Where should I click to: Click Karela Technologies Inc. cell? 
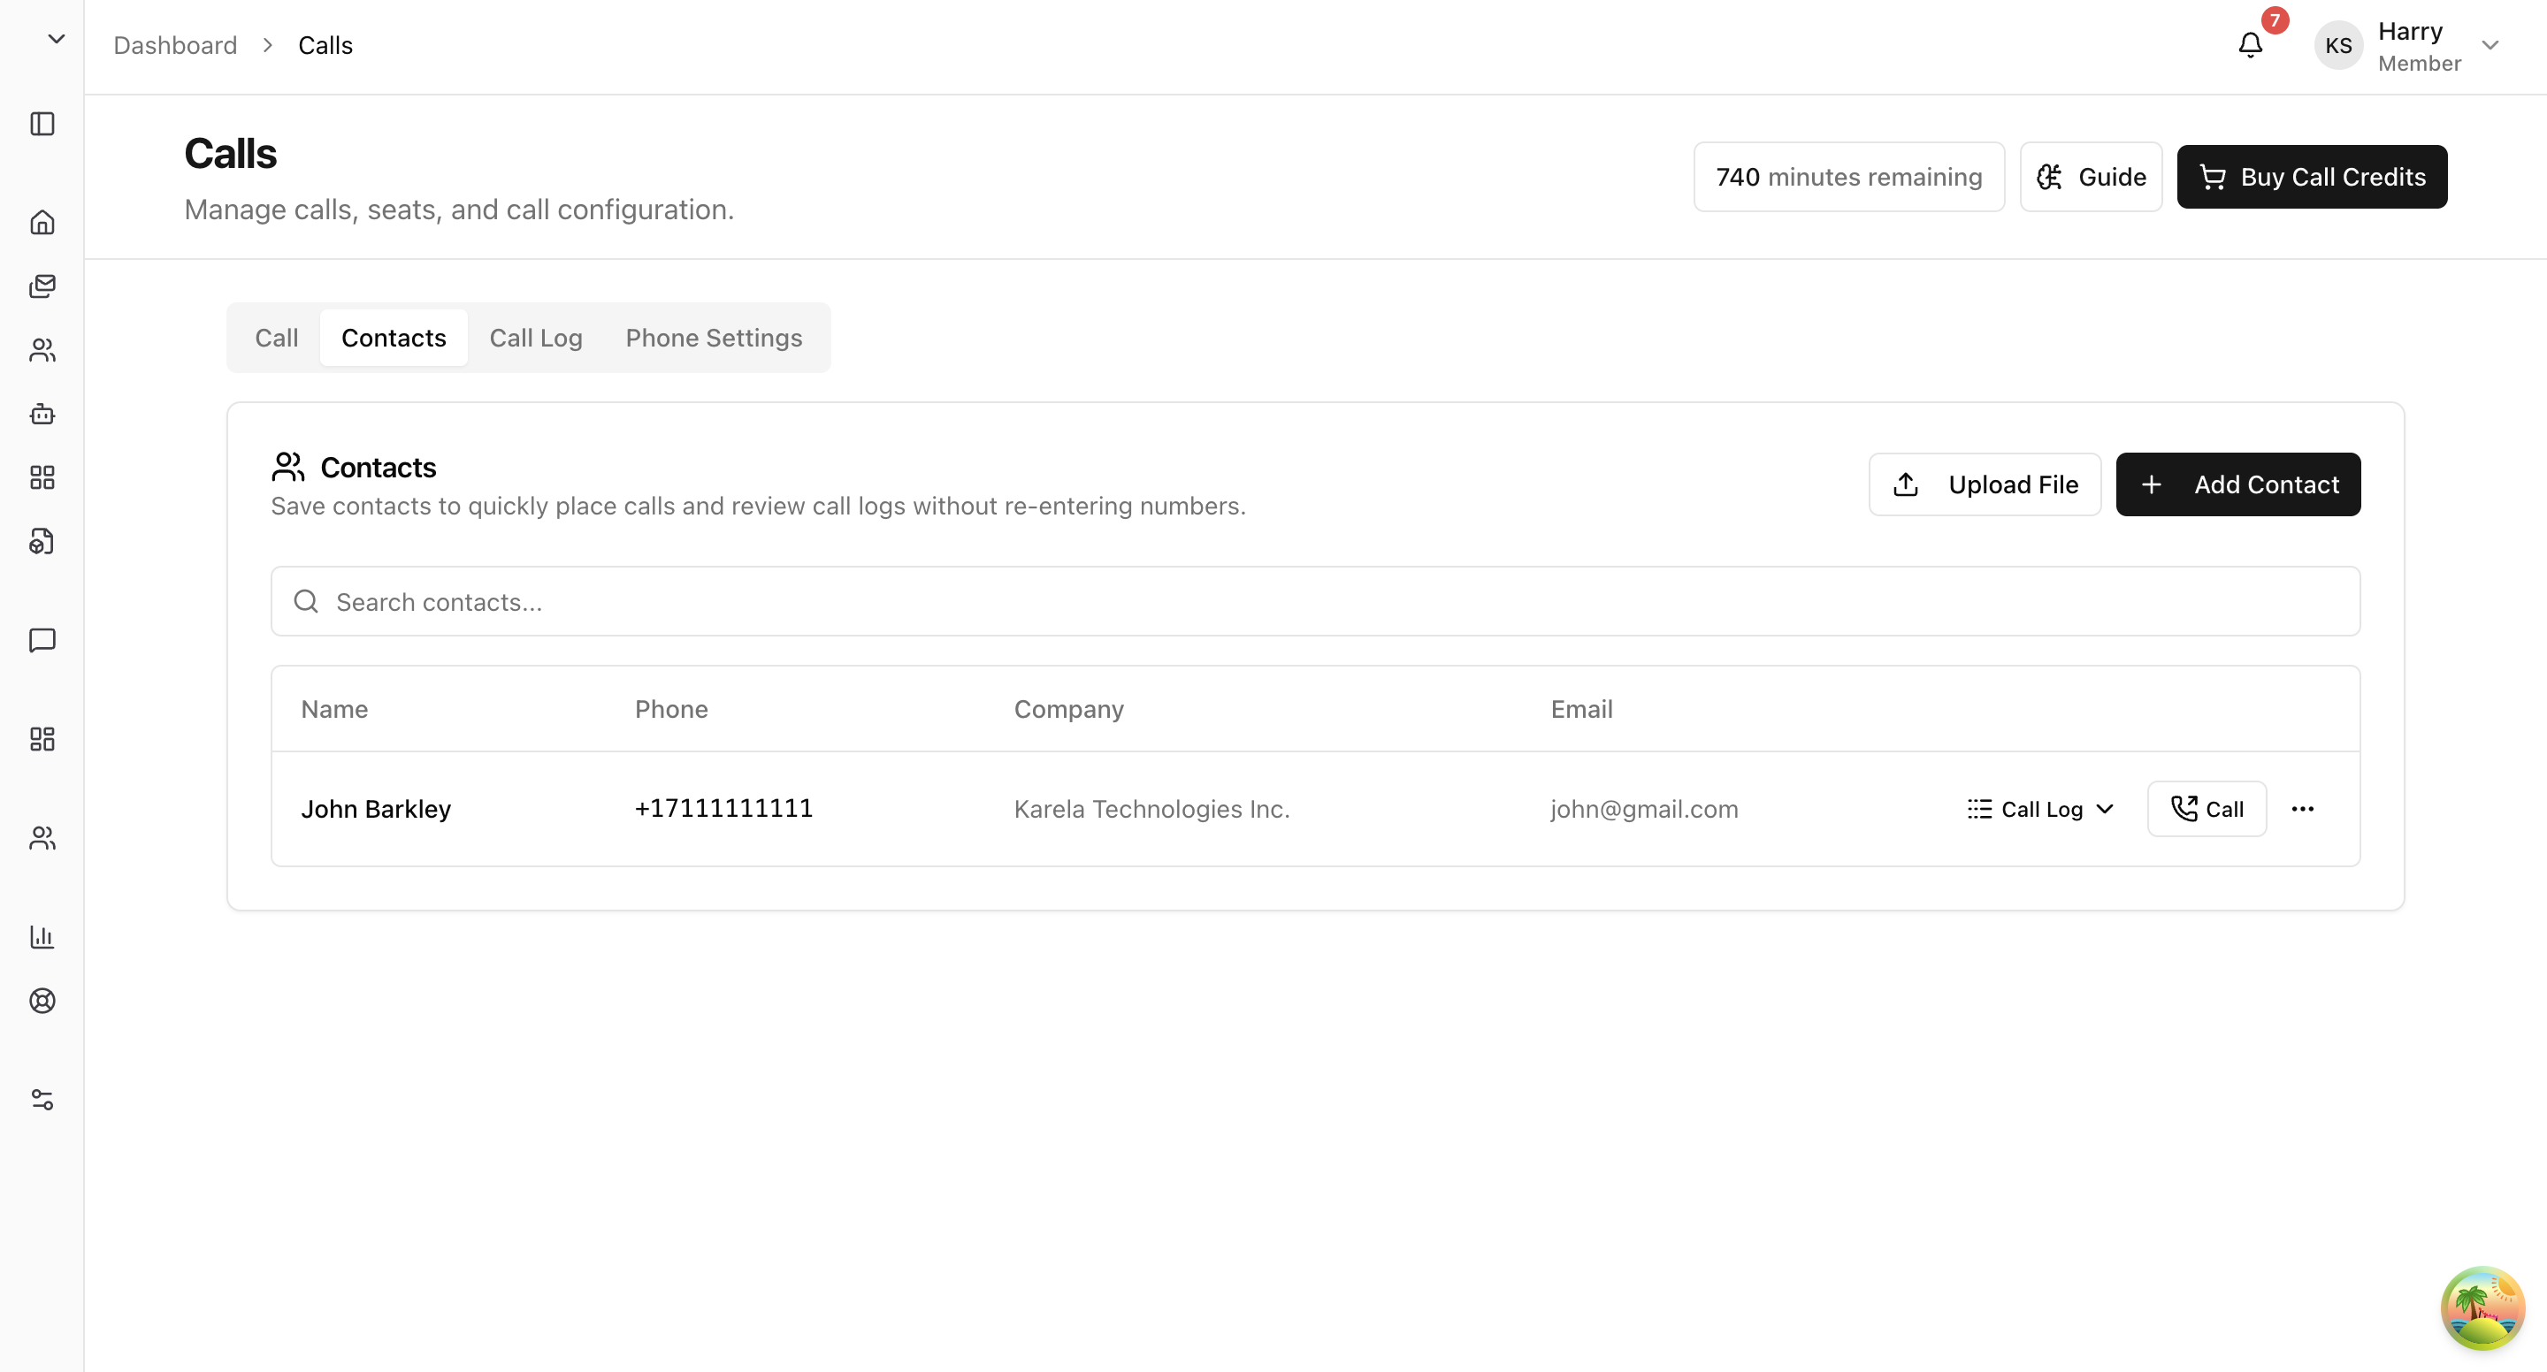[1151, 809]
